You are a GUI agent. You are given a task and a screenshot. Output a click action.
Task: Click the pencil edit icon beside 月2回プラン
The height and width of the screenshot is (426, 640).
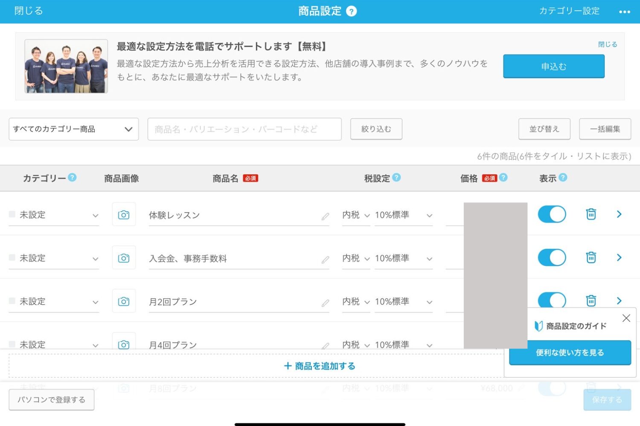tap(326, 302)
